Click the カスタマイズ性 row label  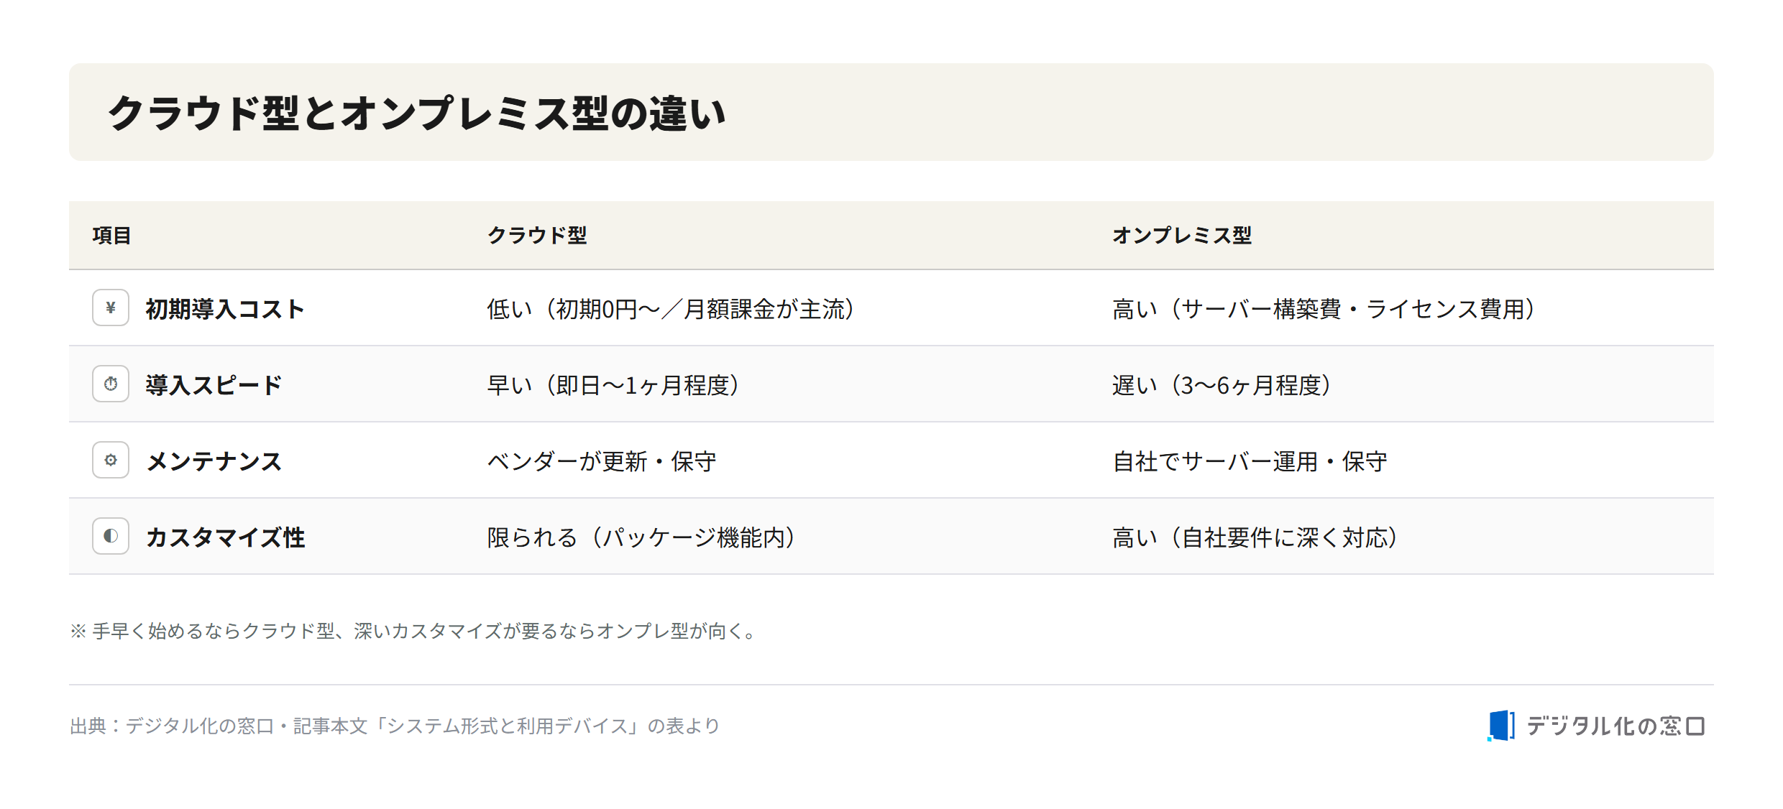tap(226, 537)
